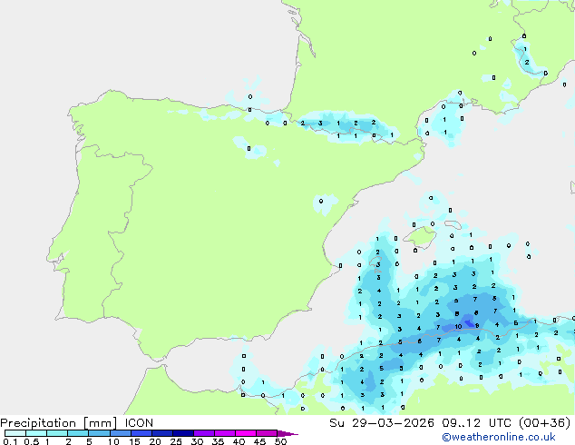This screenshot has height=445, width=575.
Task: Click the '45' legend scale label
Action: (259, 441)
